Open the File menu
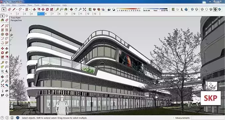The width and height of the screenshot is (225, 120). click(x=3, y=5)
